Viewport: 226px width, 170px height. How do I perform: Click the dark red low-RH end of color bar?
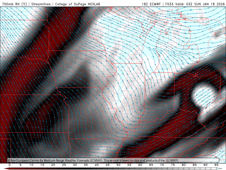click(x=6, y=169)
